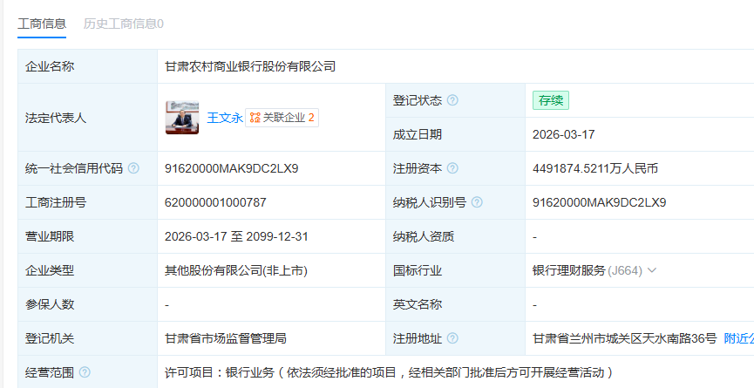754x388 pixels.
Task: Click help icon beside 统一社会信用代码
Action: pos(133,168)
